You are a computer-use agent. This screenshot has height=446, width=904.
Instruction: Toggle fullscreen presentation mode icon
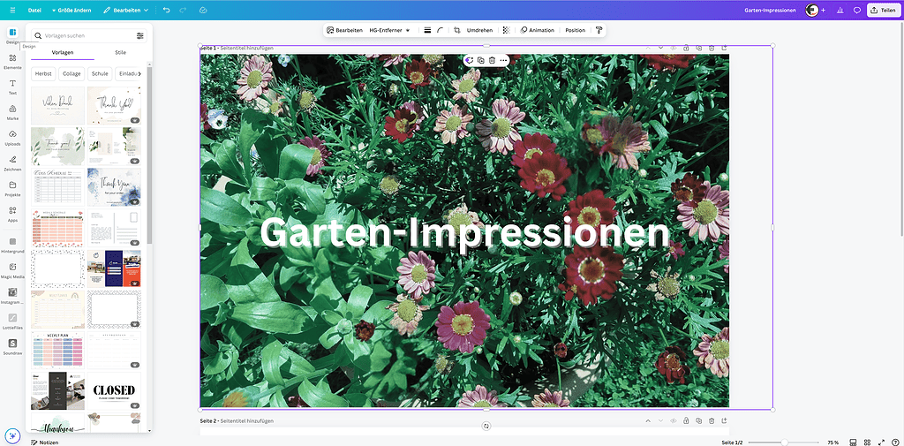click(x=882, y=442)
